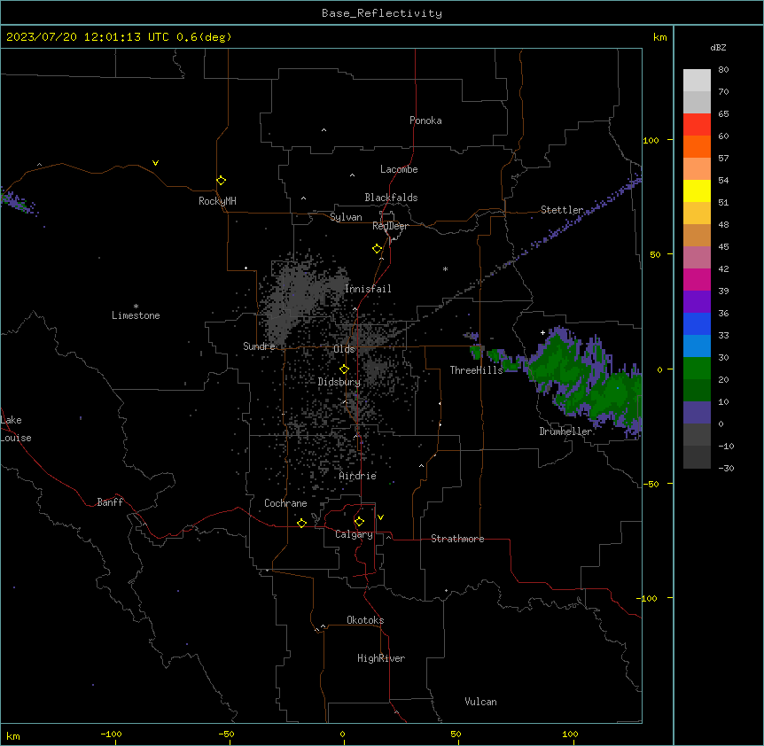Click the 2023/07/20 12:01:13 UTC timestamp
The width and height of the screenshot is (764, 746).
pyautogui.click(x=119, y=37)
